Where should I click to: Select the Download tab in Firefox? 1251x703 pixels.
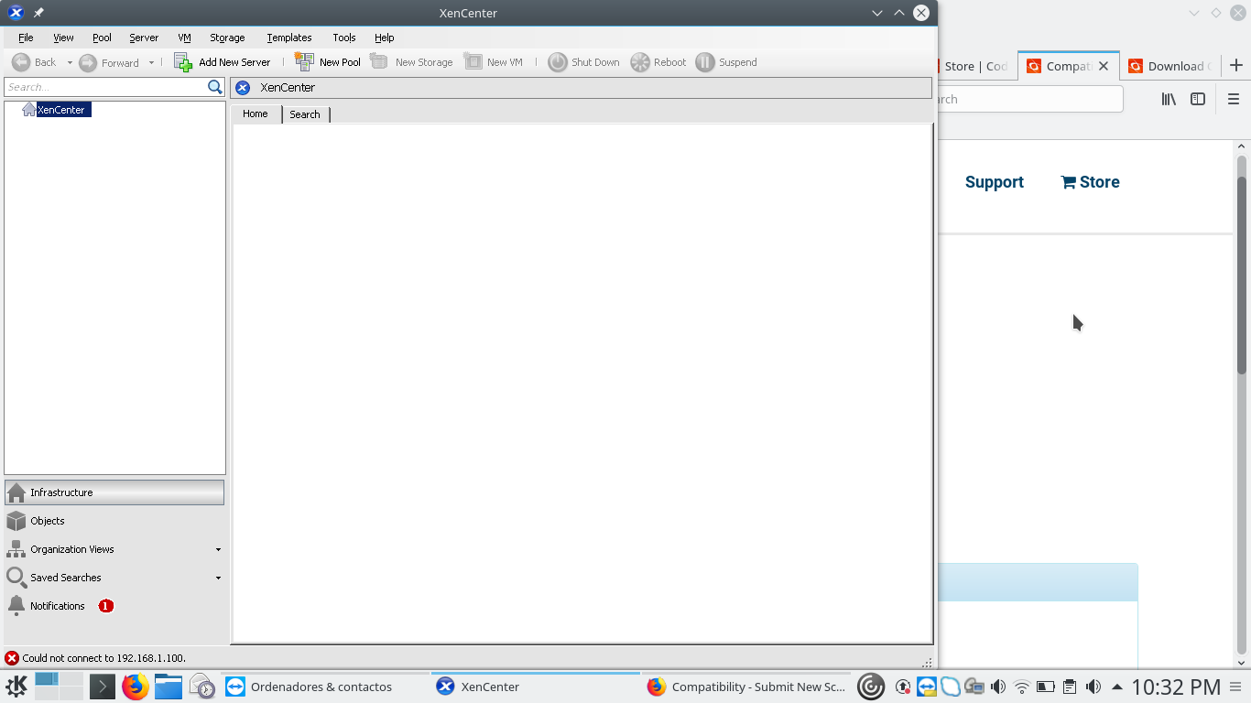click(1169, 66)
